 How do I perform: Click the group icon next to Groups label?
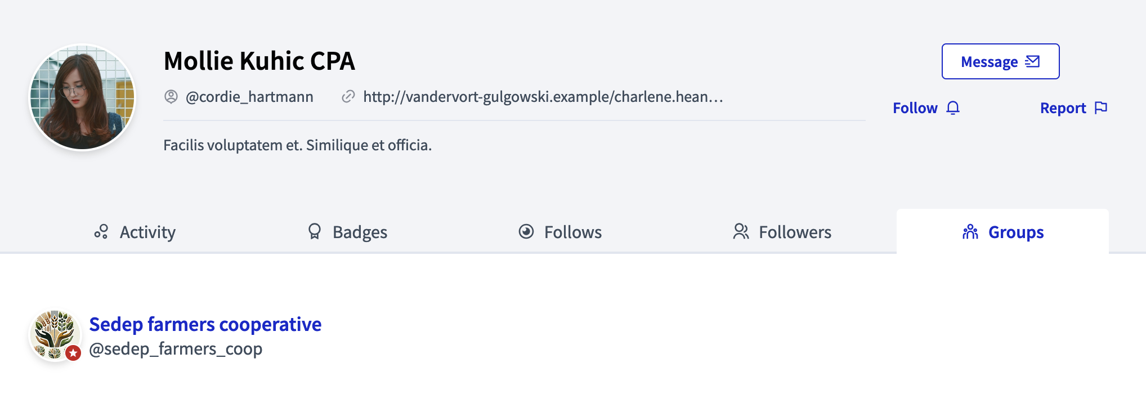coord(969,231)
